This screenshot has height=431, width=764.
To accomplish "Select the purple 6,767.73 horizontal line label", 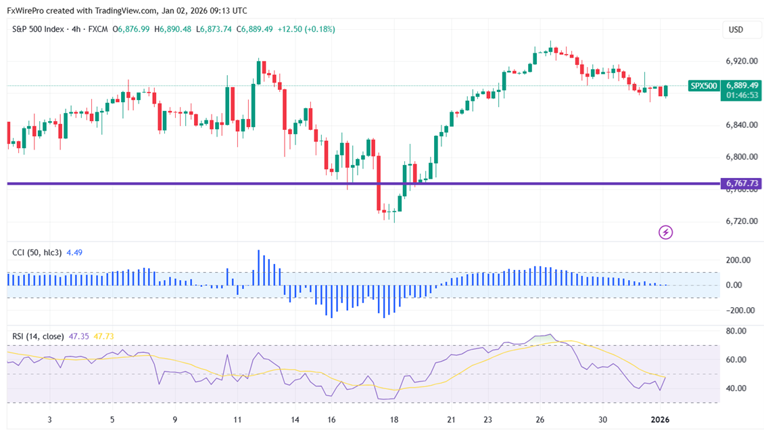I will coord(740,183).
